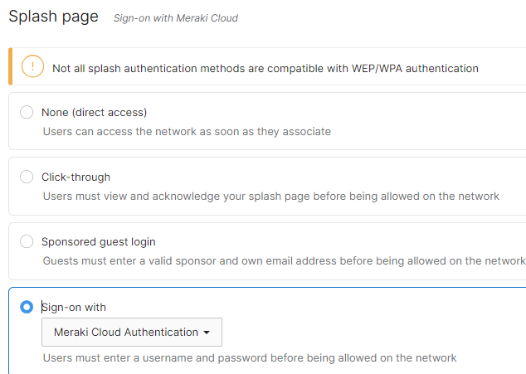Select the None (direct access) radio button
The height and width of the screenshot is (374, 526).
tap(27, 112)
